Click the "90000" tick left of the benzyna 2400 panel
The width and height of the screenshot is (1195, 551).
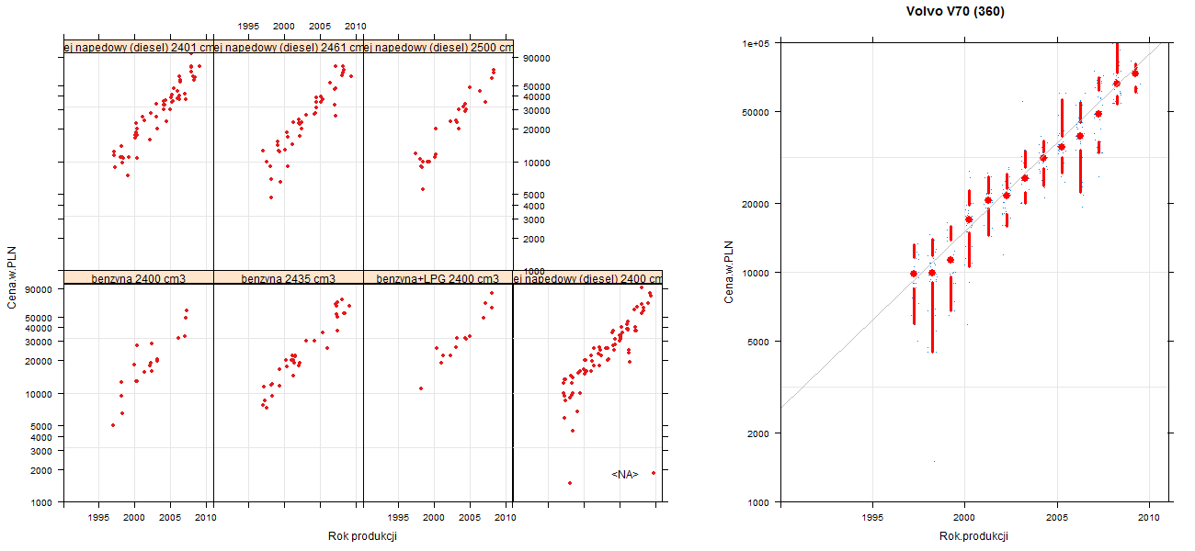click(x=40, y=289)
